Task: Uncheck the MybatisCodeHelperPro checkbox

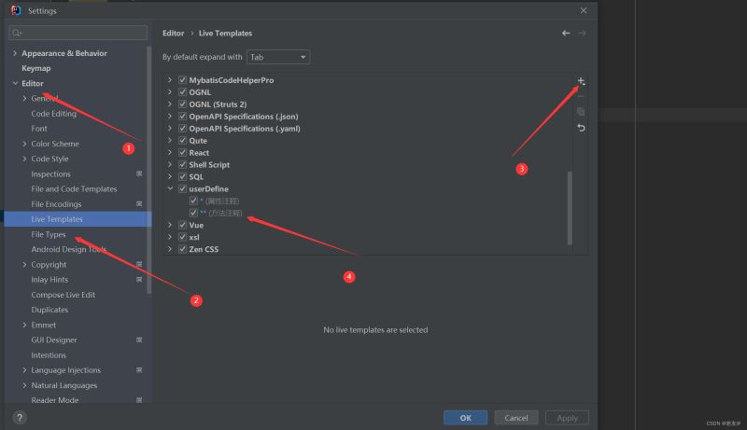Action: (182, 80)
